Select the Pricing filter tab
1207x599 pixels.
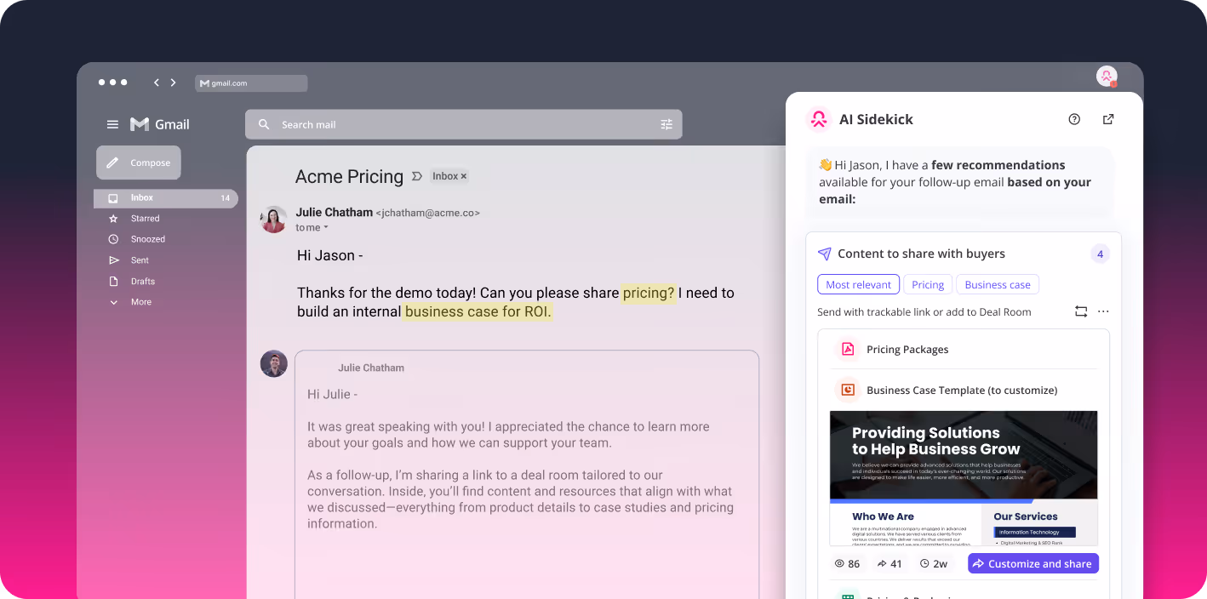[x=928, y=285]
